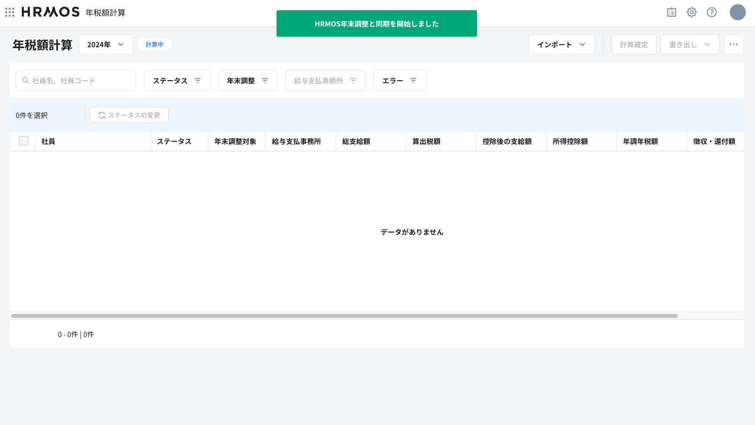Click the 総支給額 column header
The image size is (755, 425).
(x=356, y=141)
